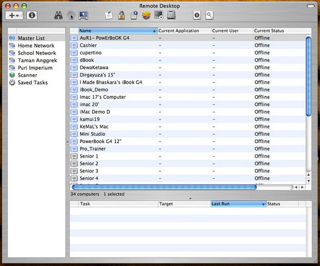
Task: Select Imac 17's Computer row
Action: click(x=188, y=97)
